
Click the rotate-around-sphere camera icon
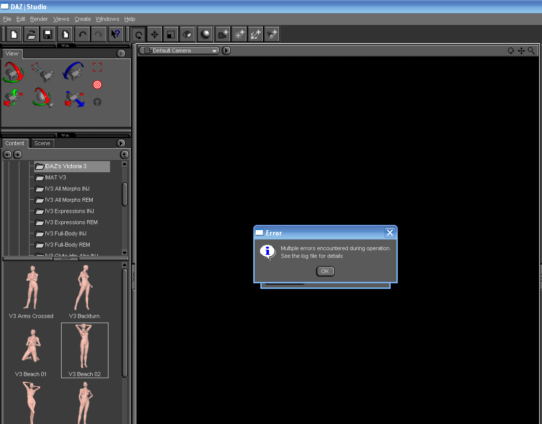pos(43,97)
